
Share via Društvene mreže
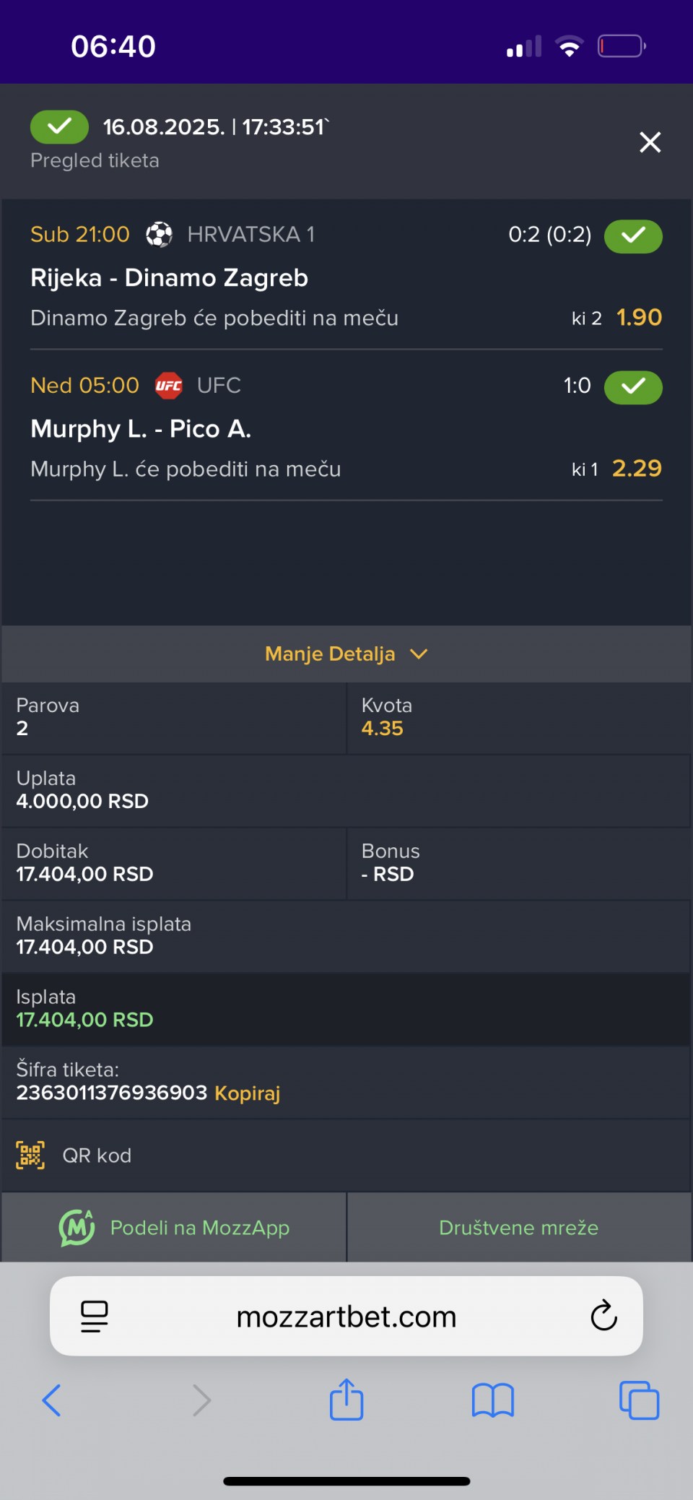coord(519,1227)
